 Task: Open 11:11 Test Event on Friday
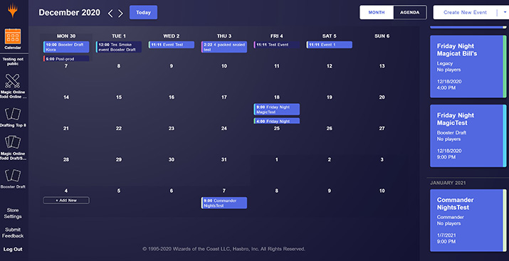point(277,45)
